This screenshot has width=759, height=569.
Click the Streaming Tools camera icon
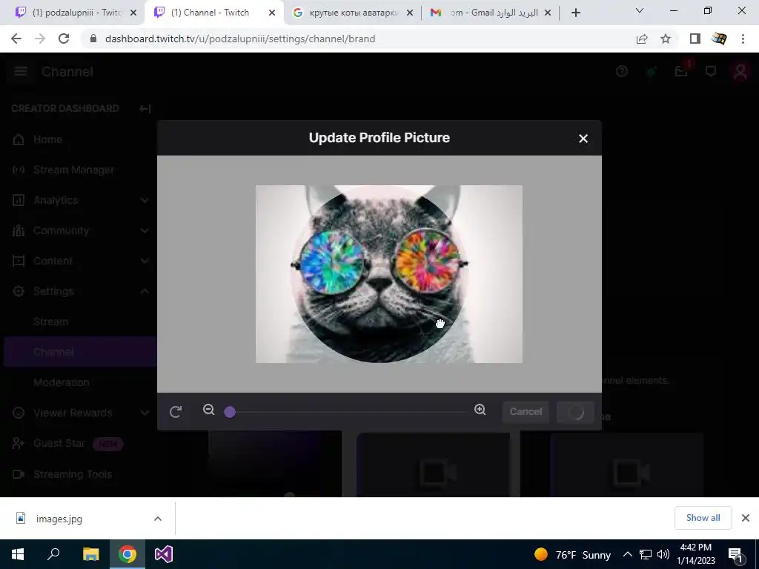(x=19, y=474)
